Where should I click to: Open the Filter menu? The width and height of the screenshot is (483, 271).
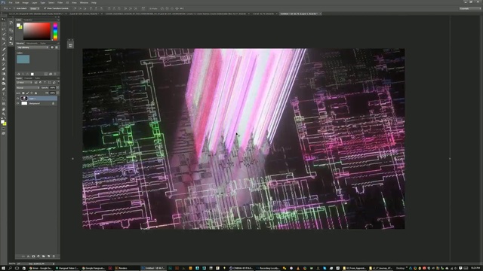[60, 2]
